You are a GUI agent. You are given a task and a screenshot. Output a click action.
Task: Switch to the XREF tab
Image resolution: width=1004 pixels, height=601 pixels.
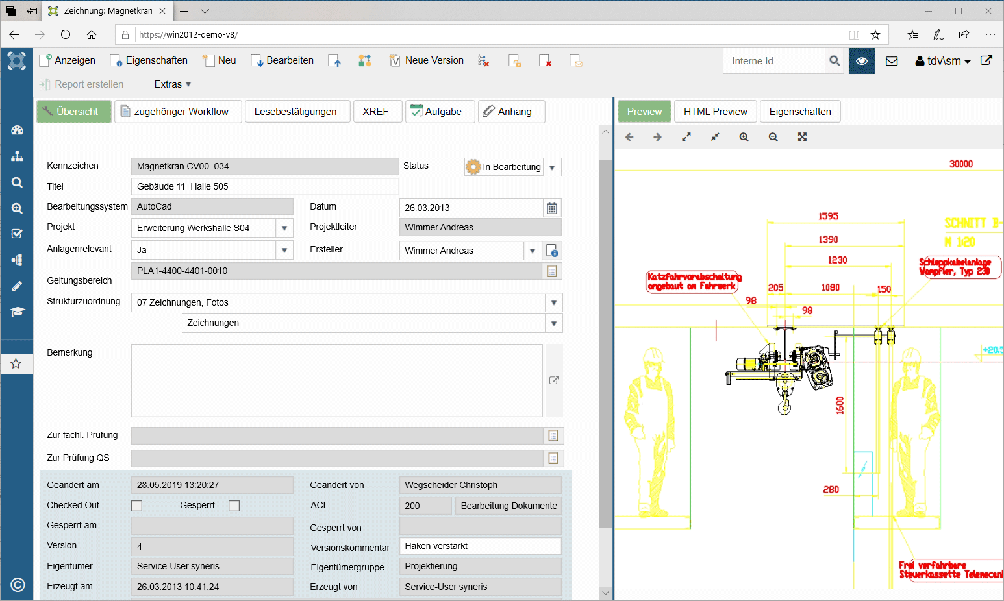(x=375, y=112)
